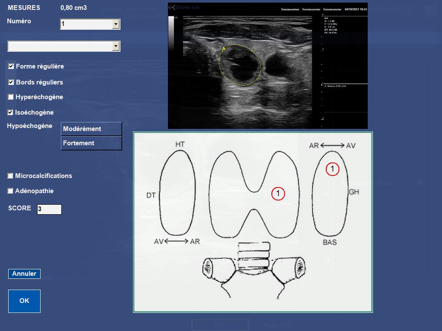Check the Adénopathie option

(x=10, y=191)
